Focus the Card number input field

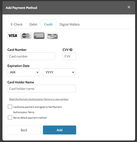(31, 56)
